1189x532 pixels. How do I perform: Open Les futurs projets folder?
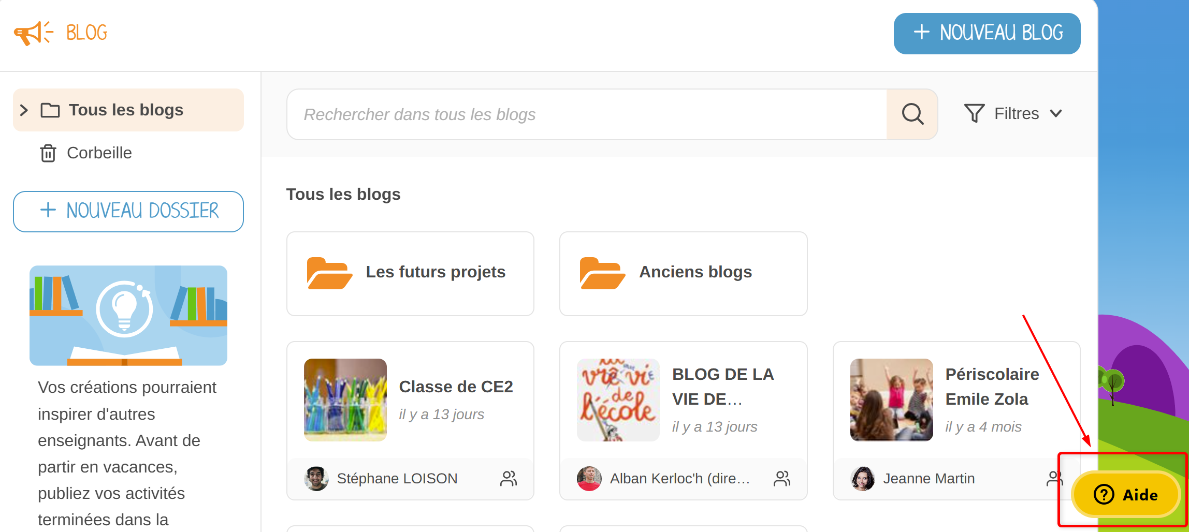[410, 273]
